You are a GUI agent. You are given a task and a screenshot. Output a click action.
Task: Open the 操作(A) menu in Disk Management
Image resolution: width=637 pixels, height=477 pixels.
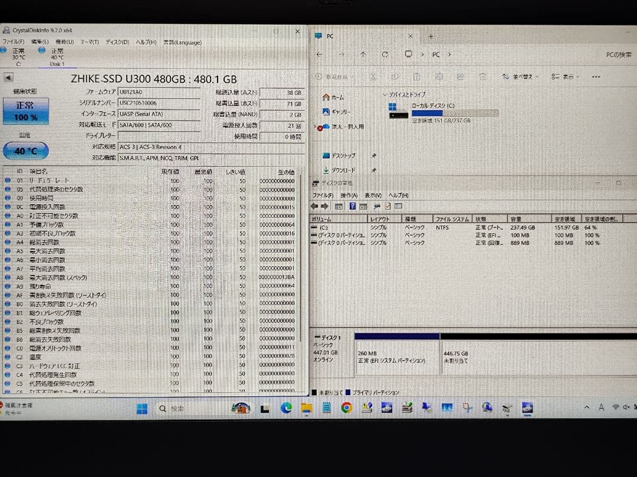347,195
